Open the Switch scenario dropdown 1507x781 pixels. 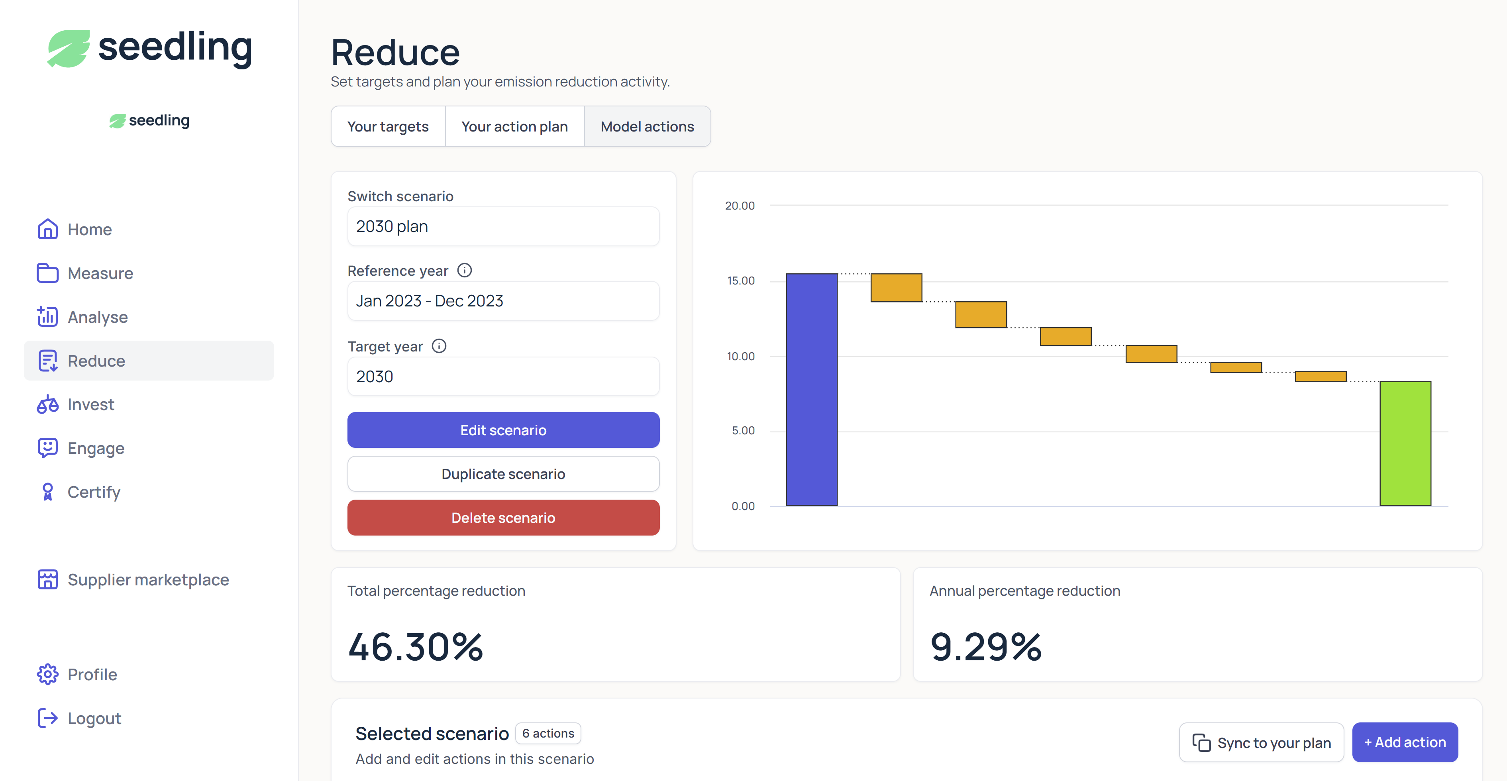503,226
